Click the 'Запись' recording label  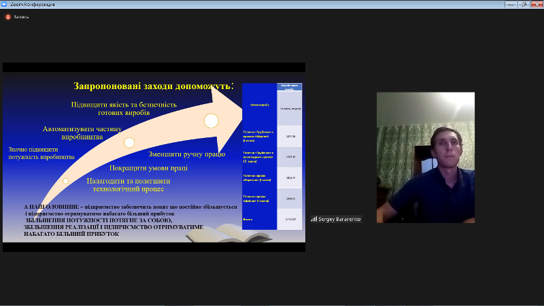(21, 17)
